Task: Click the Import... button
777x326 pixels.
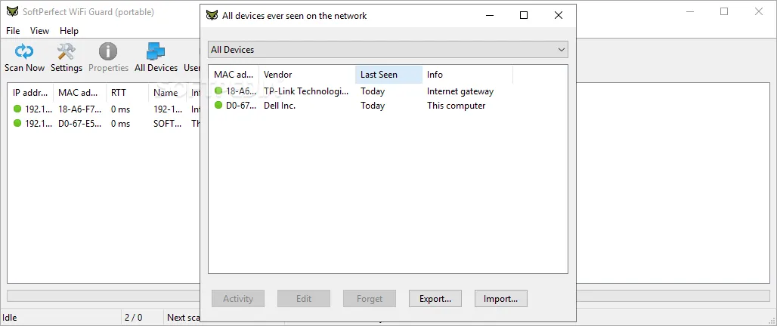Action: [x=501, y=299]
